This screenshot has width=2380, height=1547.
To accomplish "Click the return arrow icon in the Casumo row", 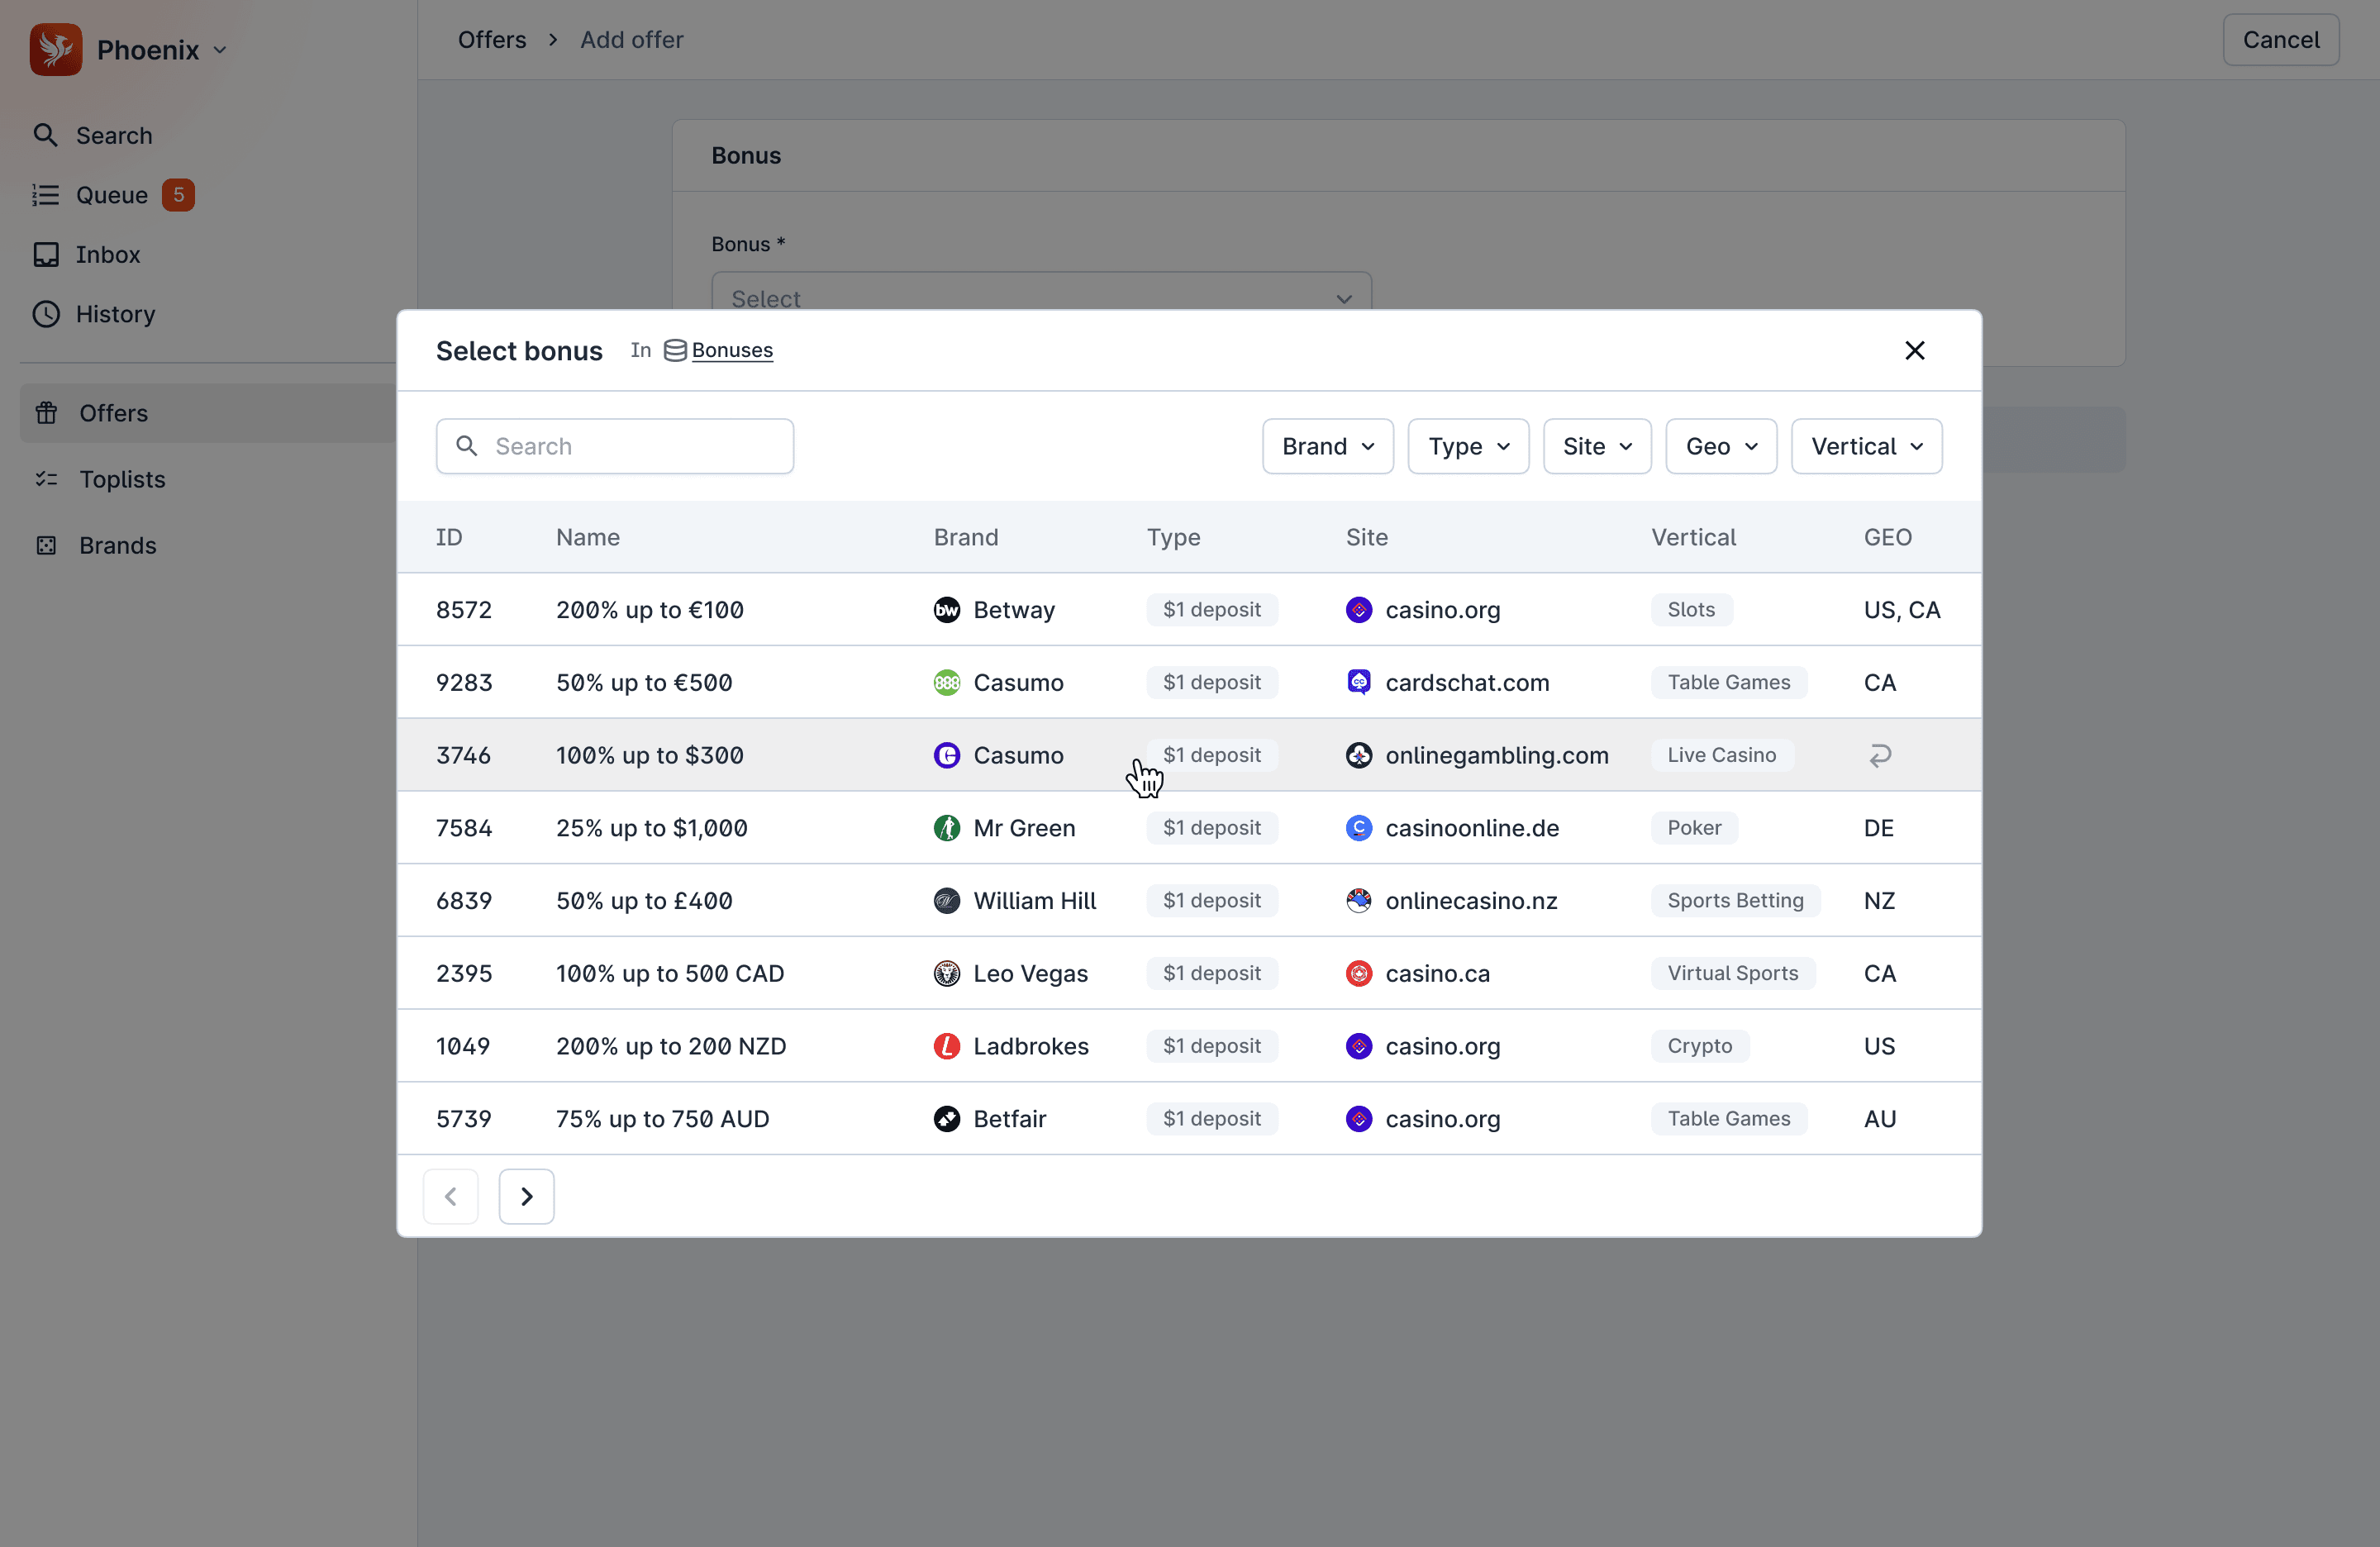I will click(x=1880, y=755).
